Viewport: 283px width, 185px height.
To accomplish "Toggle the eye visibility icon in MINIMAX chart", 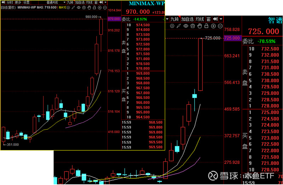I will 79,7.
